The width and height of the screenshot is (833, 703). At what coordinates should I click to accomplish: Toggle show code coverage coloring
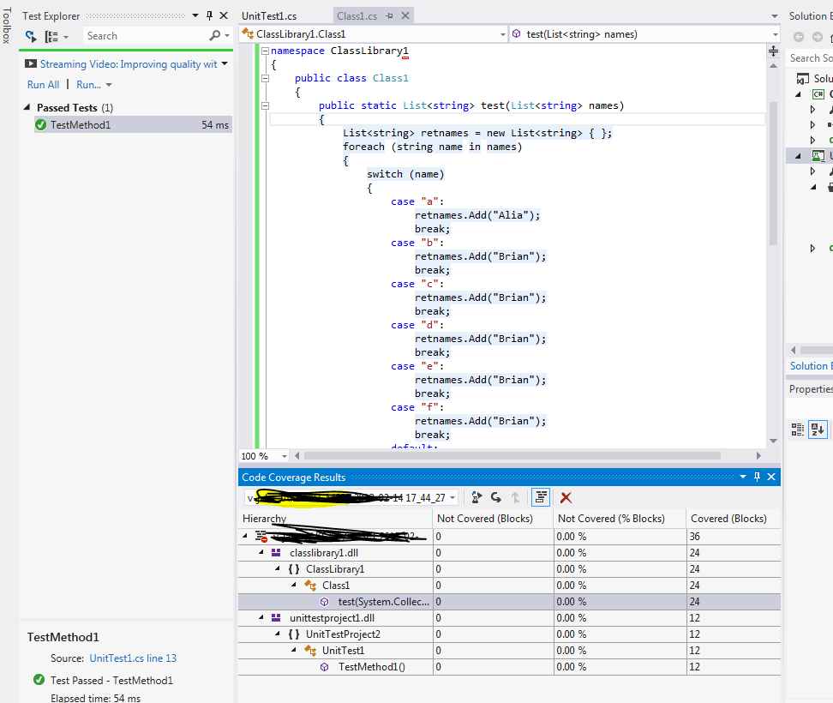pos(541,497)
